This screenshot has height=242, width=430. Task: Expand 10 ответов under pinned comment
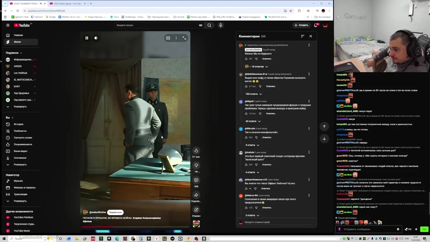[x=256, y=67]
